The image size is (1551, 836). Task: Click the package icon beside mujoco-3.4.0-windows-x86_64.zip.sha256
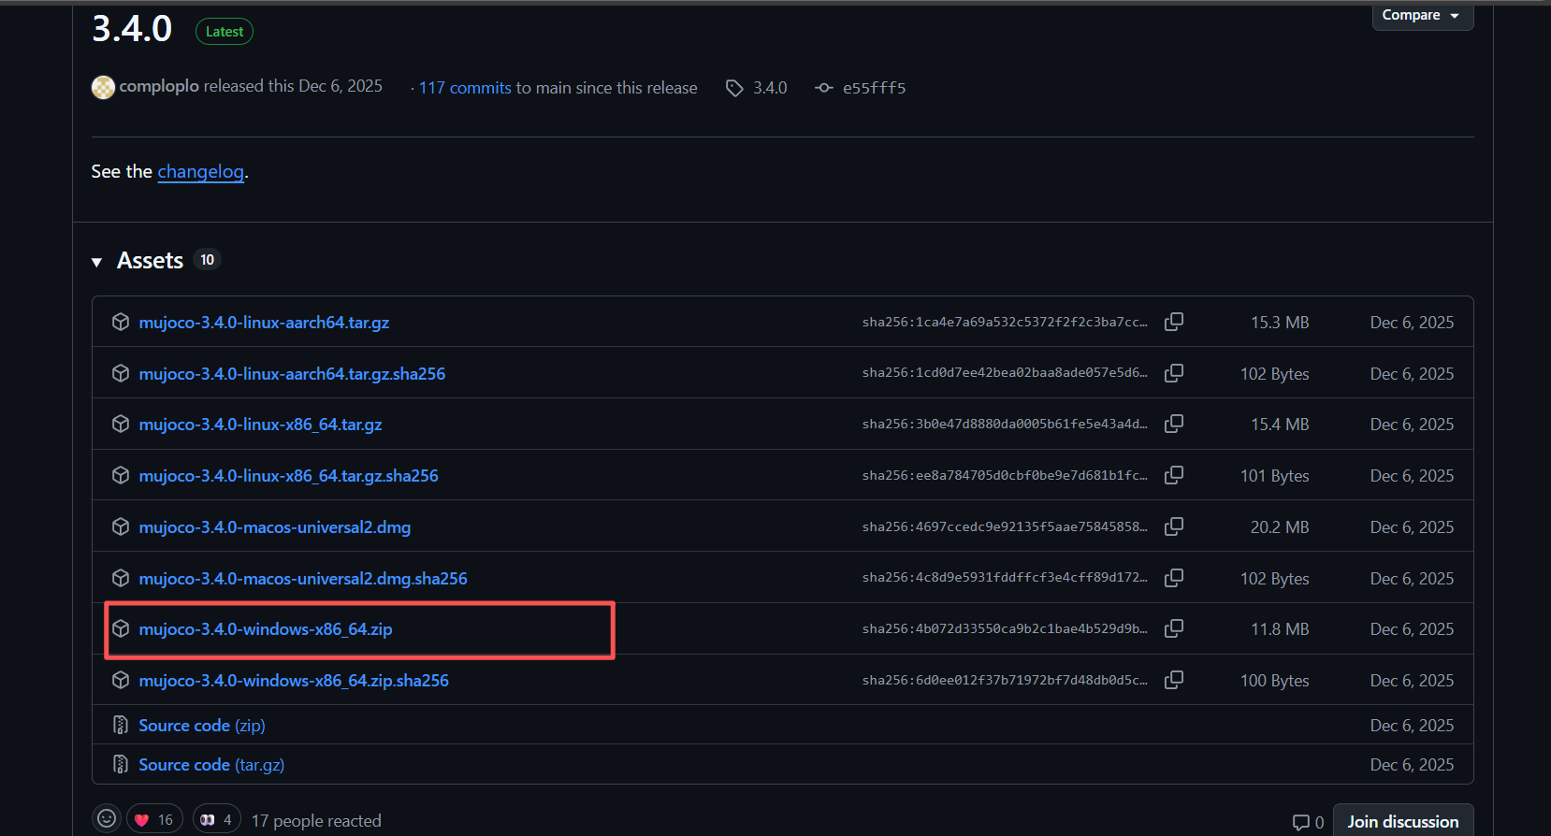pos(121,680)
